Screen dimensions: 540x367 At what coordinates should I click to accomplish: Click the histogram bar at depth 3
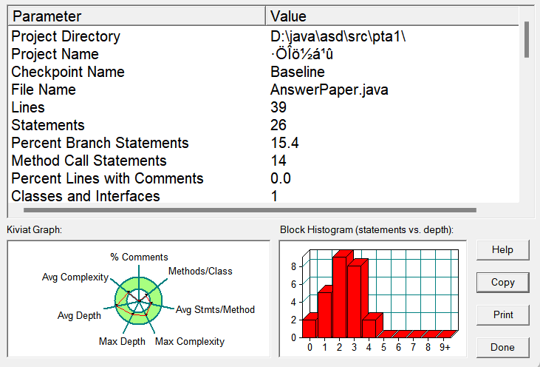355,300
